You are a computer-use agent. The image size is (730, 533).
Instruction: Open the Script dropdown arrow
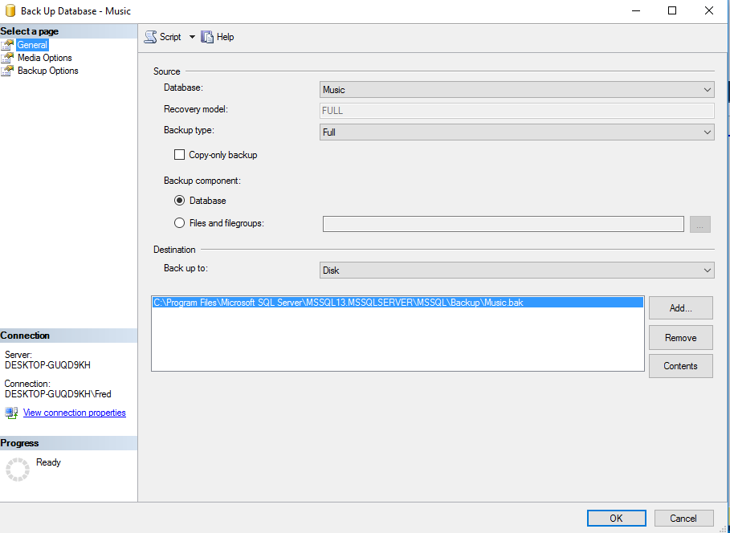tap(192, 37)
